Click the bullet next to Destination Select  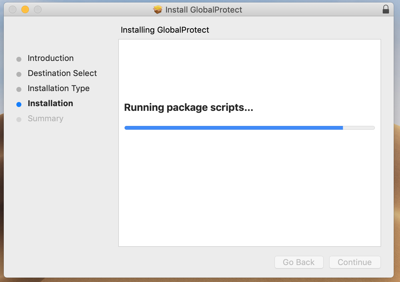tap(19, 74)
